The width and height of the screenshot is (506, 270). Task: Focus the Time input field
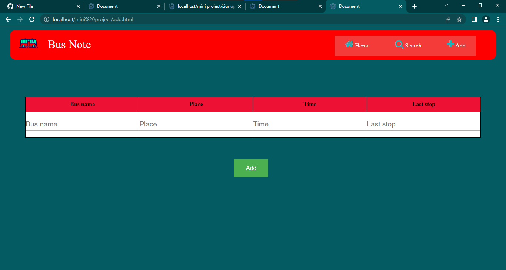[310, 124]
